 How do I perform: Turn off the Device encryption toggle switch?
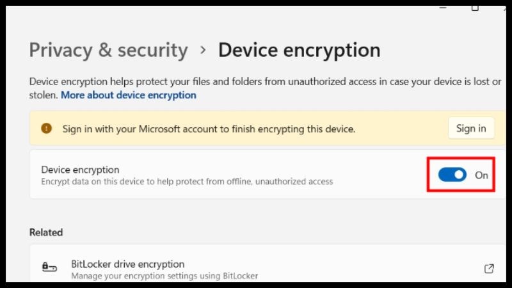click(452, 175)
